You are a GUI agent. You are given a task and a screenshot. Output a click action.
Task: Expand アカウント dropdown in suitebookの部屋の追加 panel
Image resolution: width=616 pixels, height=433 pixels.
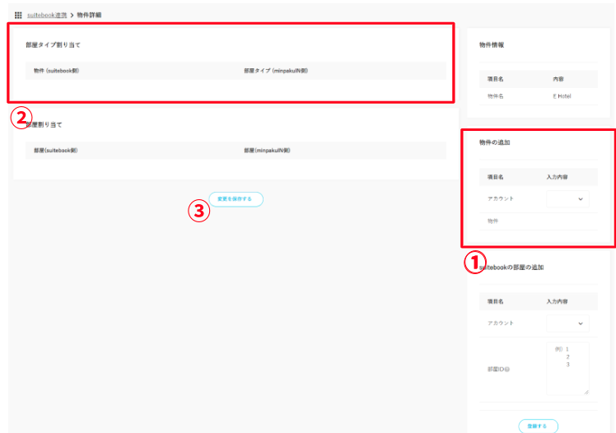(568, 323)
